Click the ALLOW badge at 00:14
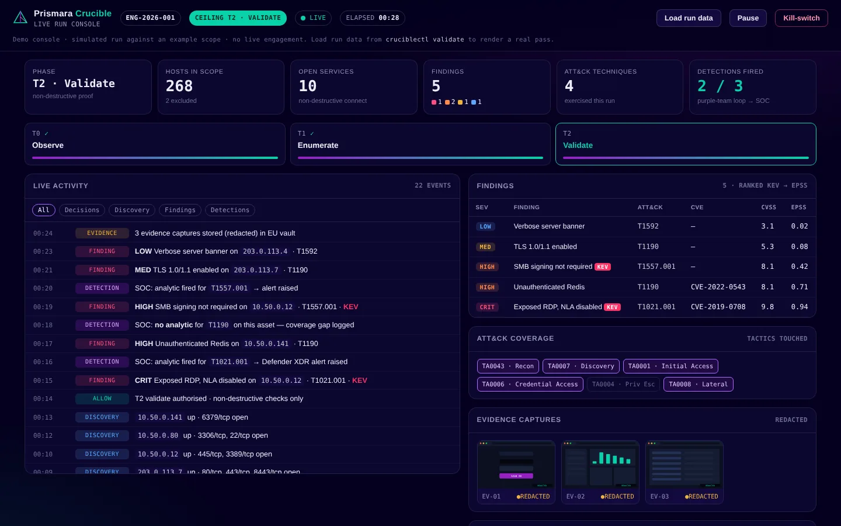841x526 pixels. pos(102,399)
